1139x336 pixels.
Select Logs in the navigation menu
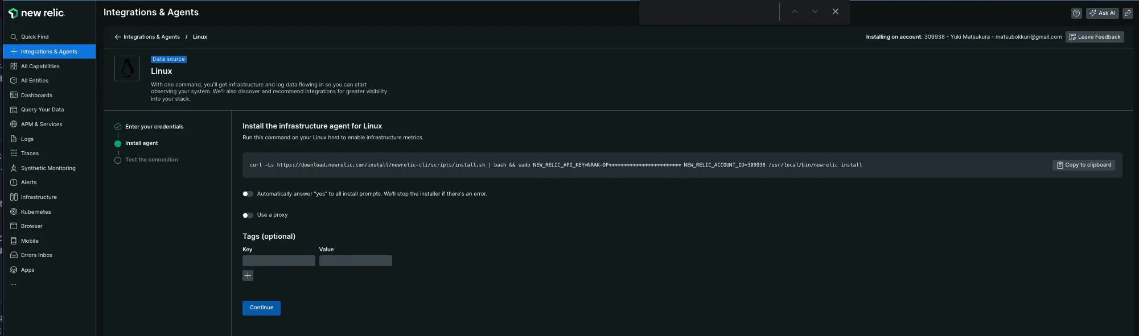[27, 139]
